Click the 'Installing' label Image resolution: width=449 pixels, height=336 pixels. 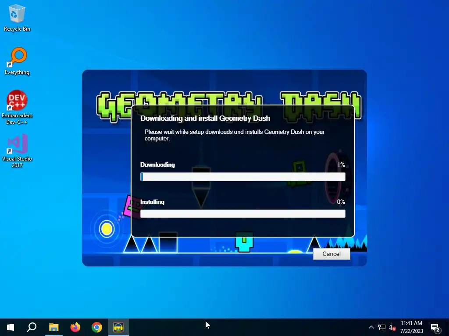pos(152,202)
